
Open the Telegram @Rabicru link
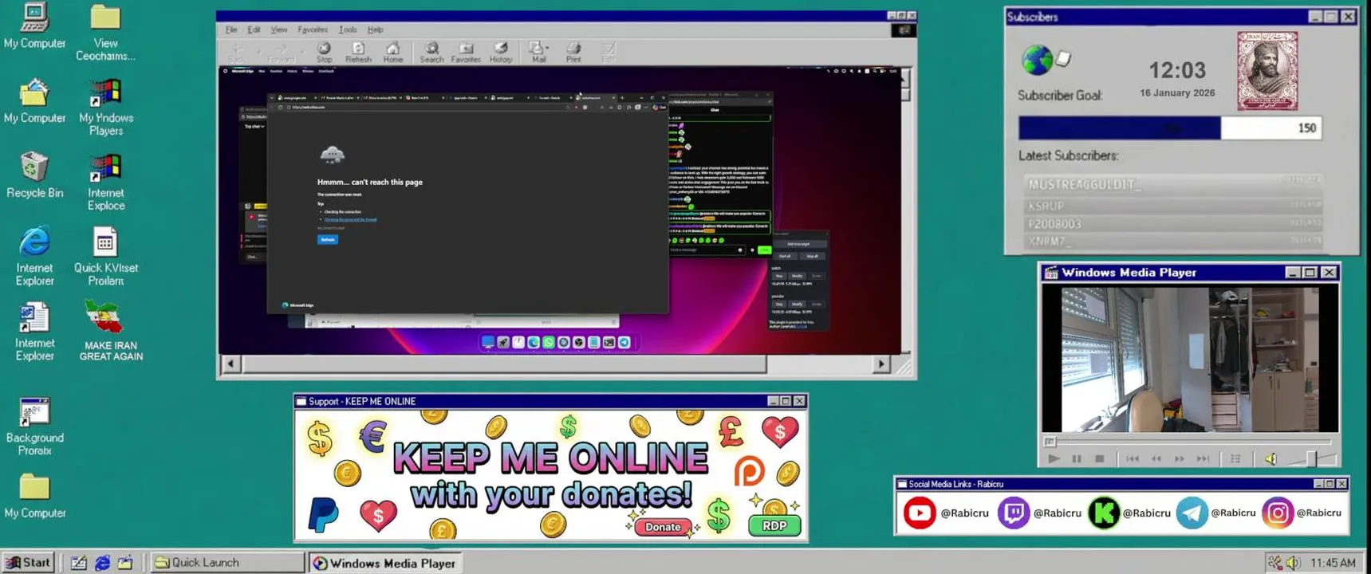coord(1216,513)
